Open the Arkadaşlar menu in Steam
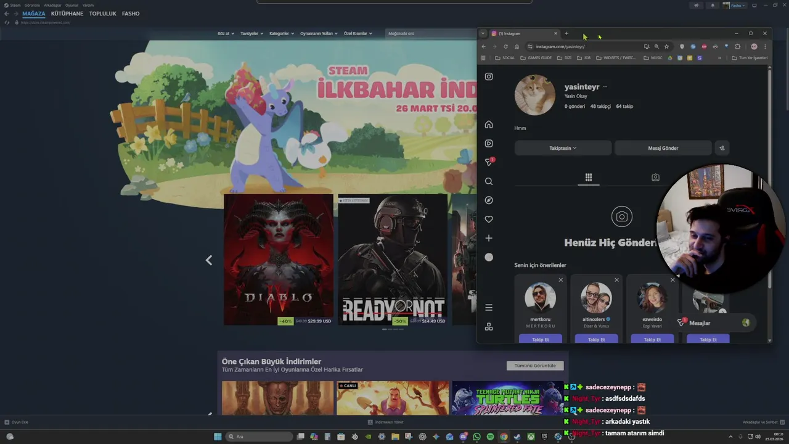 point(52,5)
